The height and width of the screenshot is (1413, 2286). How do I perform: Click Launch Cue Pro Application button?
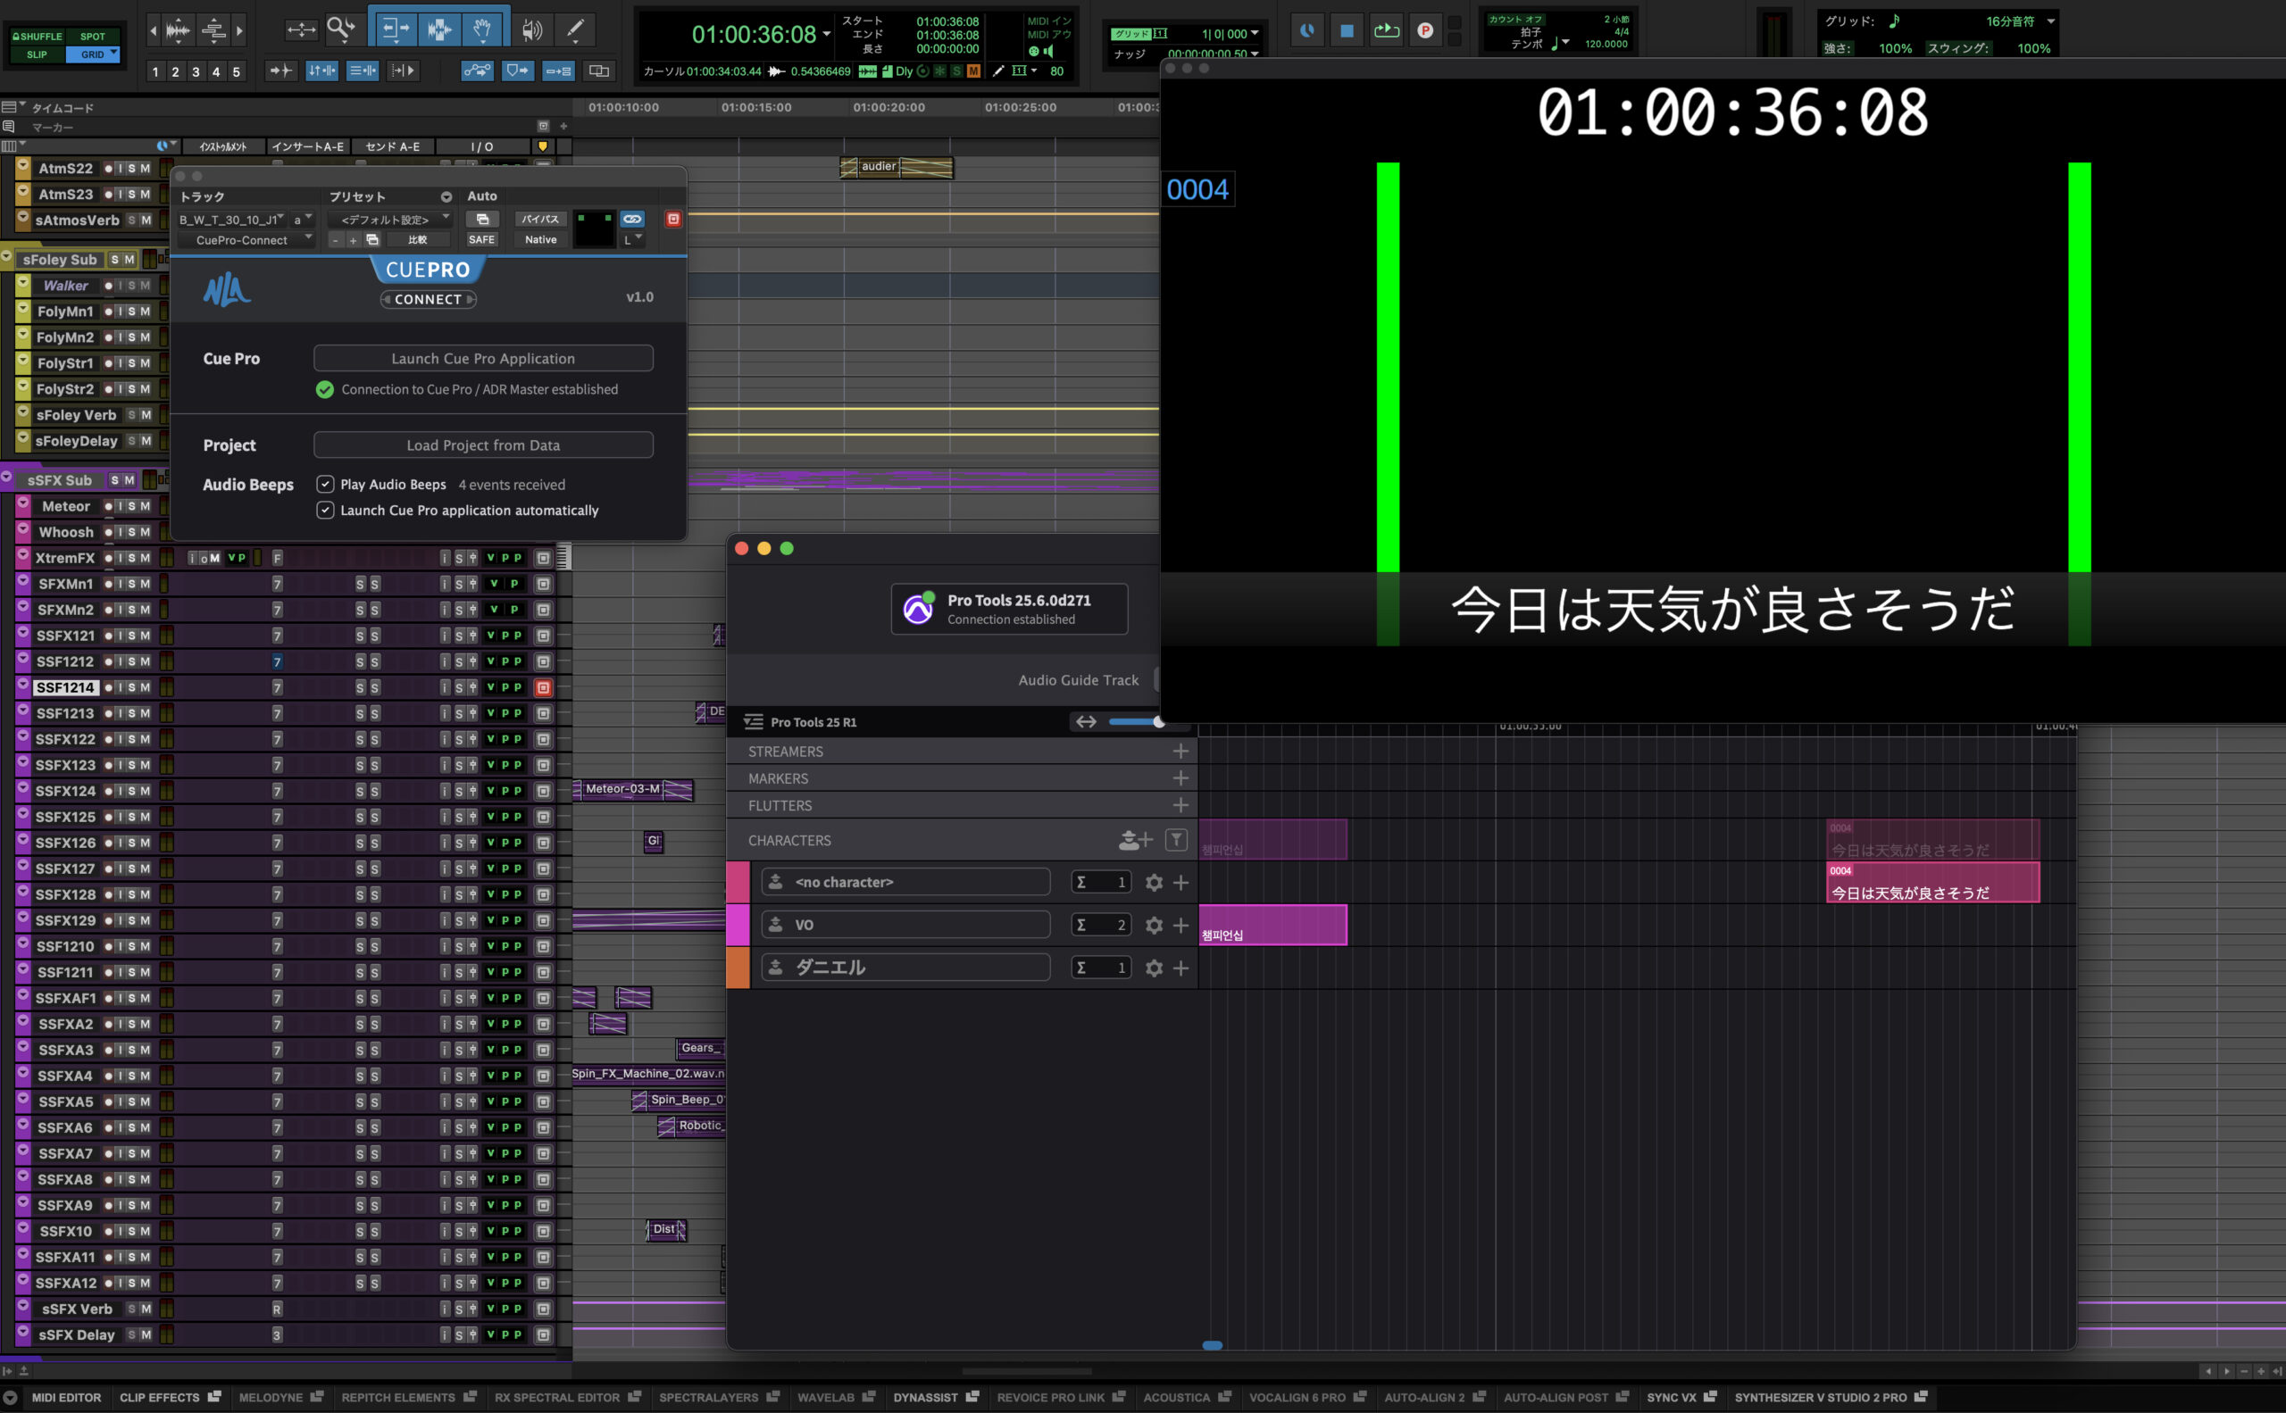482,359
